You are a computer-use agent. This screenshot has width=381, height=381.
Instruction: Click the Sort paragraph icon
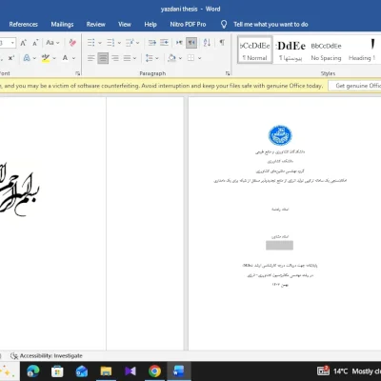(x=207, y=43)
